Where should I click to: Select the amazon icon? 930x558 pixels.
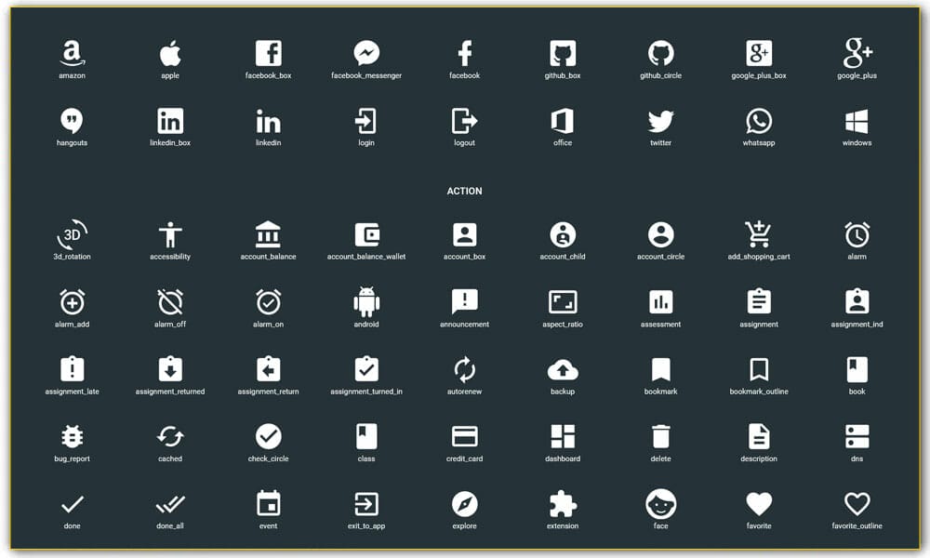click(73, 53)
